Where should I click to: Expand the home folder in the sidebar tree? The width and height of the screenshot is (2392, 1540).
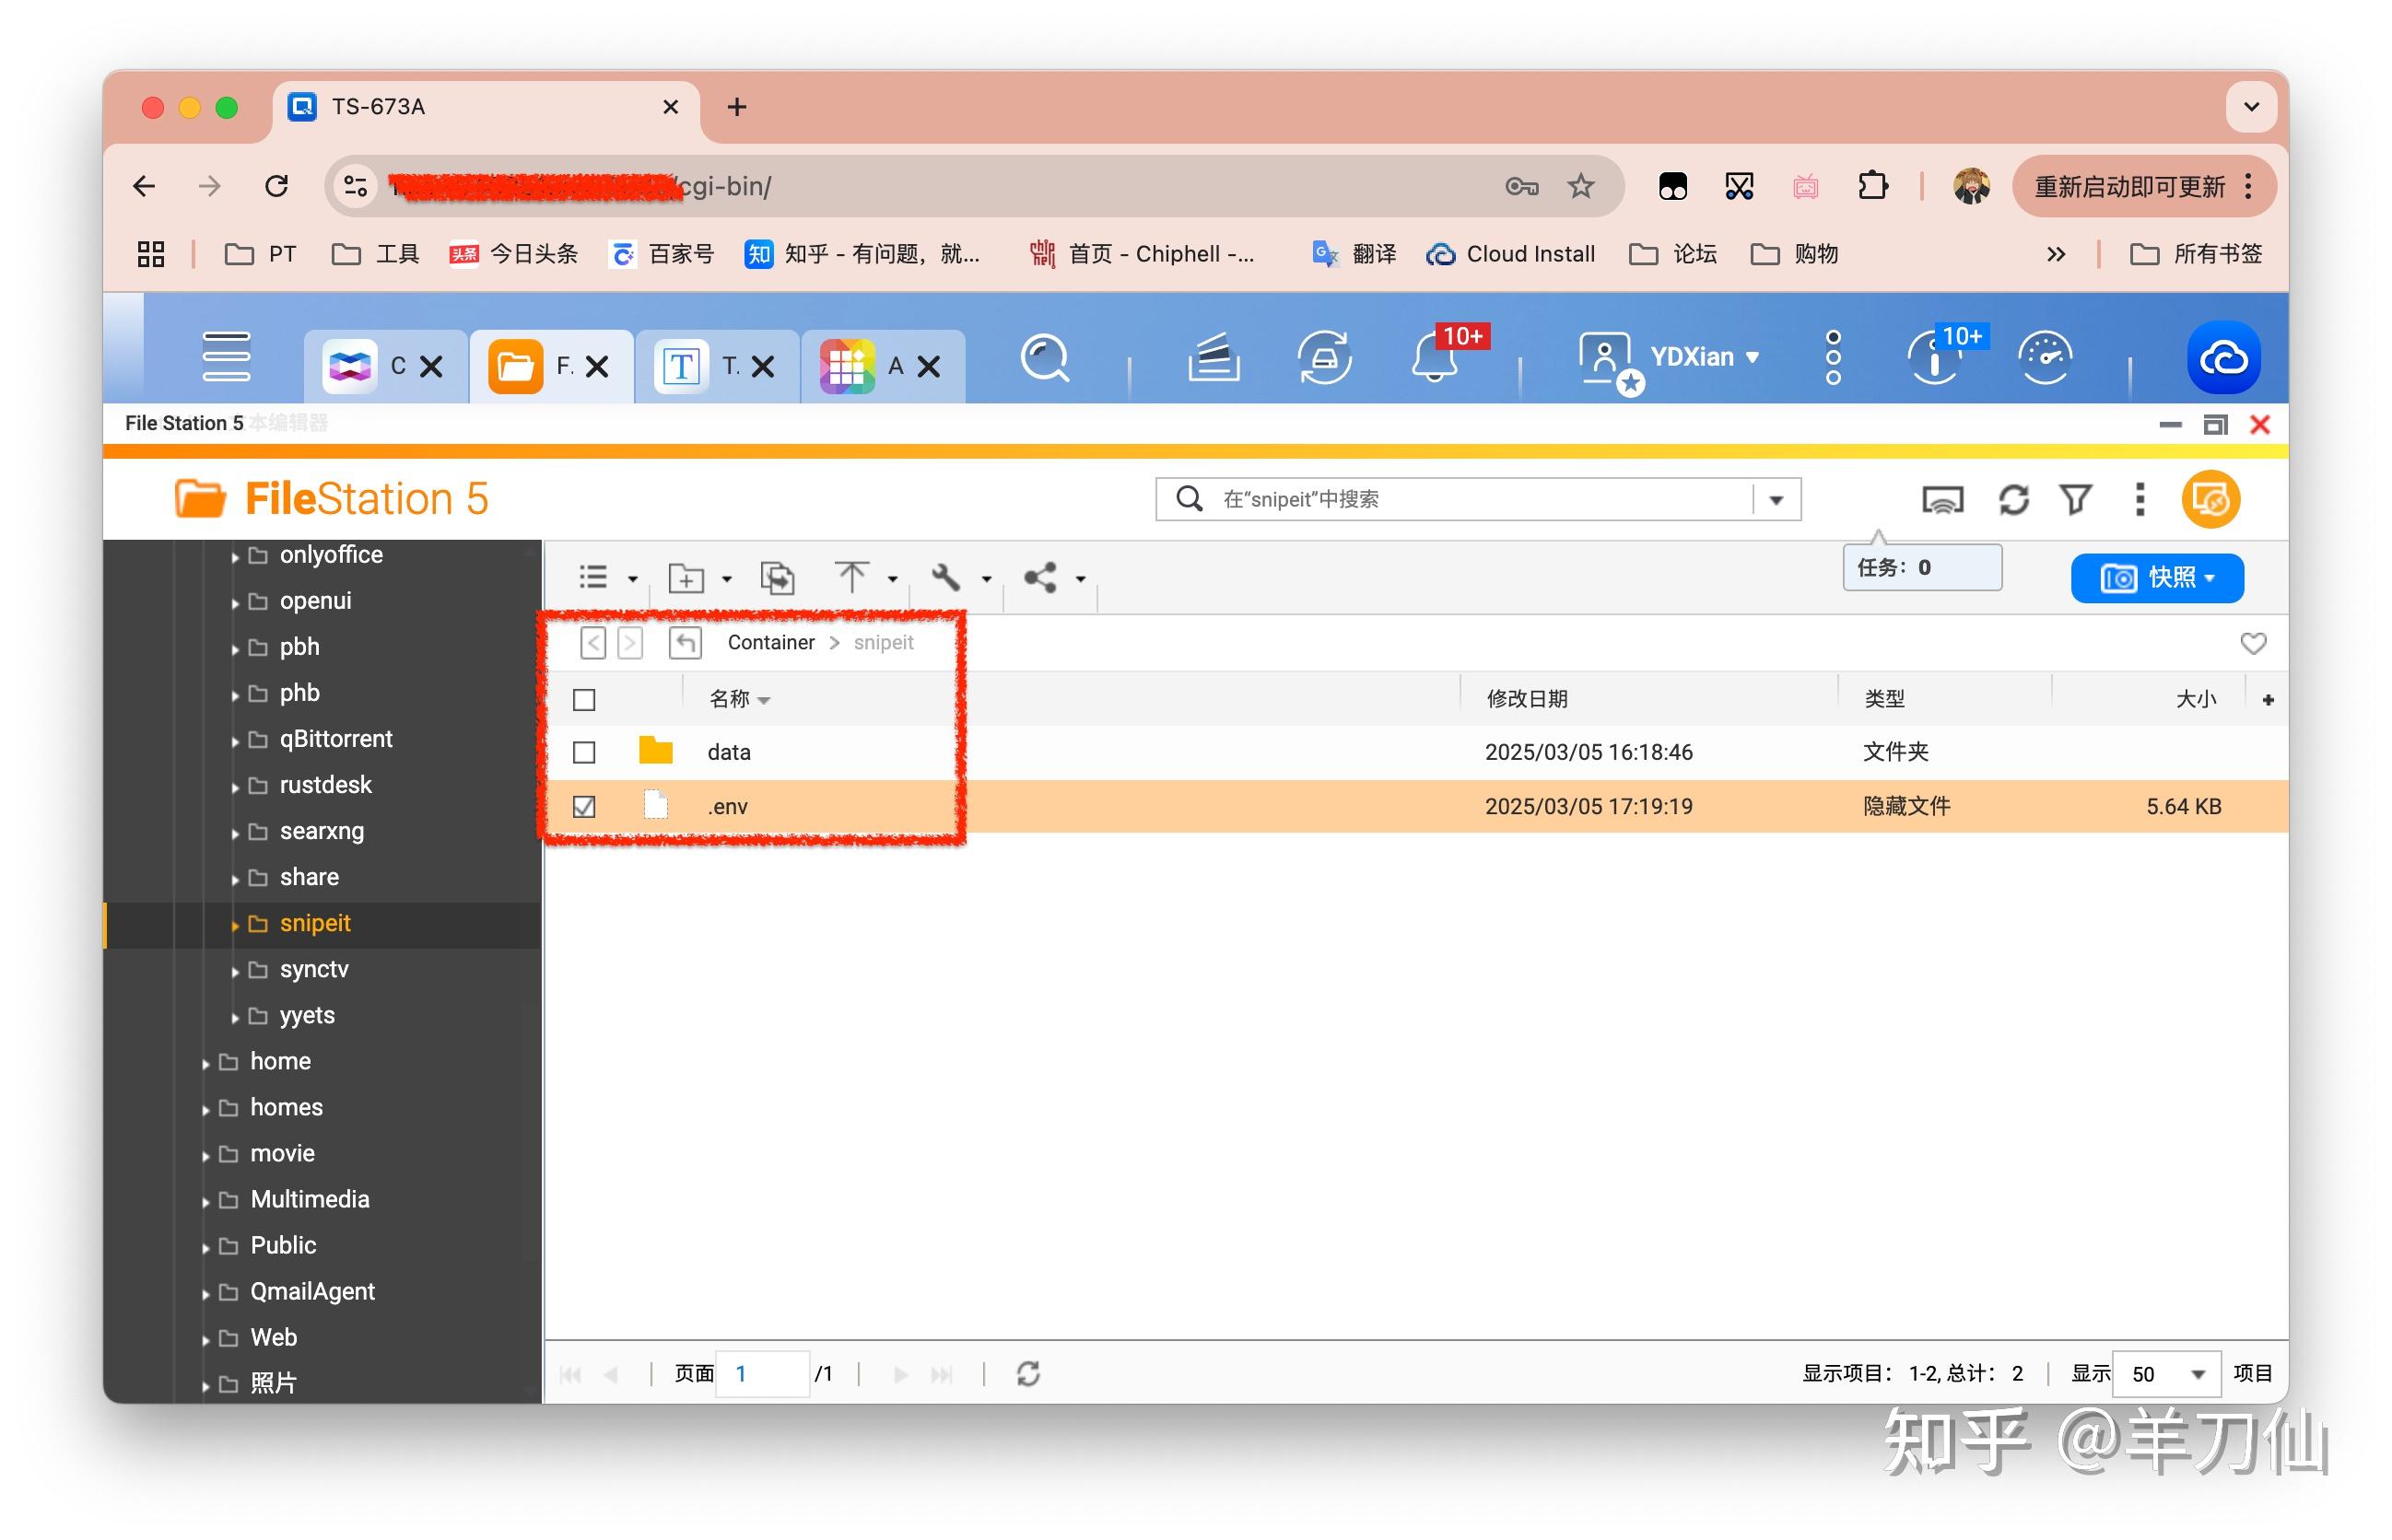pyautogui.click(x=206, y=1061)
